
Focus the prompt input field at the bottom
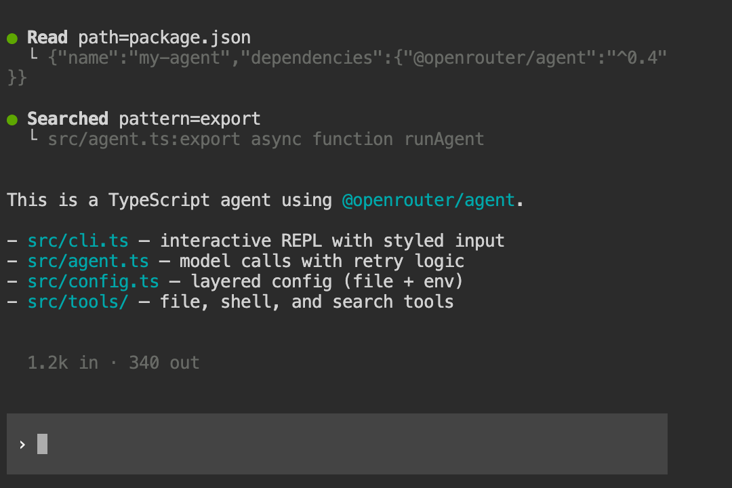click(x=336, y=444)
